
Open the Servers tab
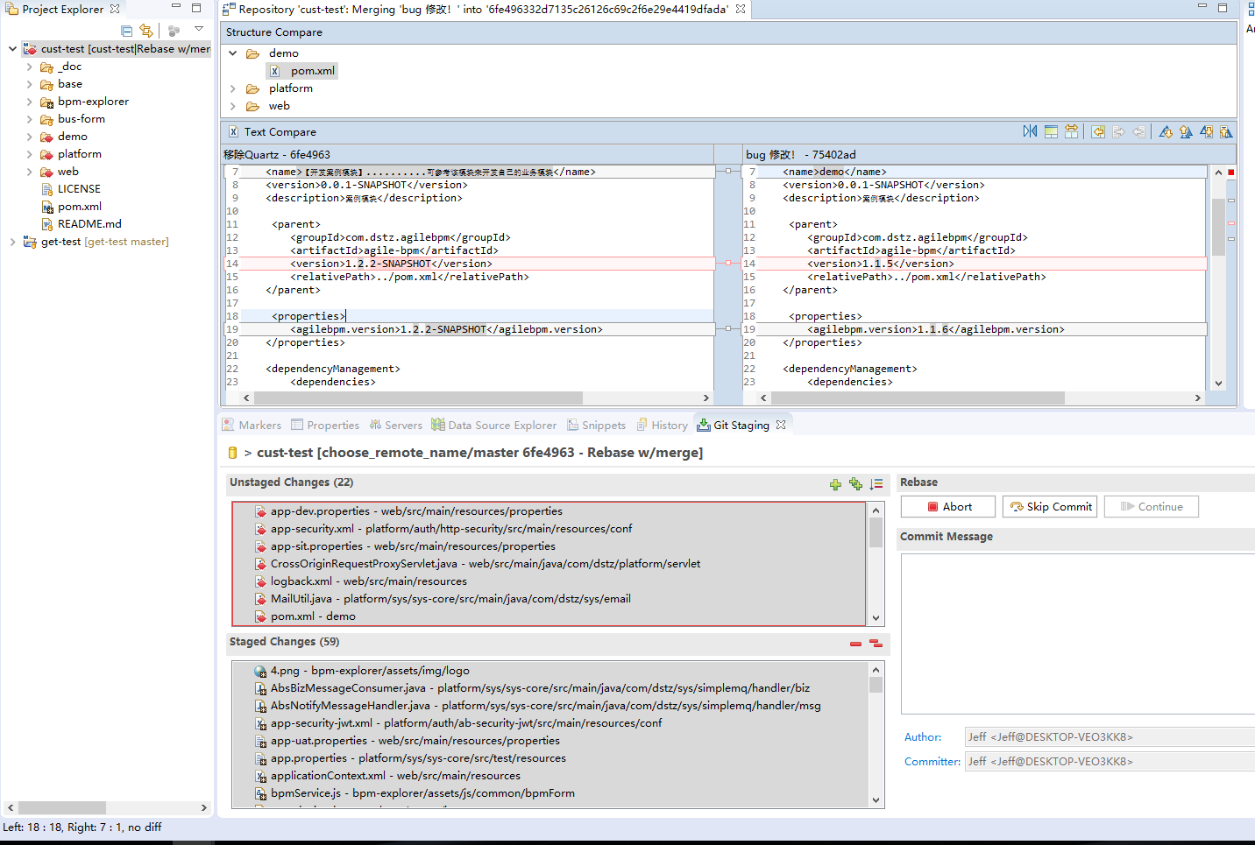pos(395,425)
